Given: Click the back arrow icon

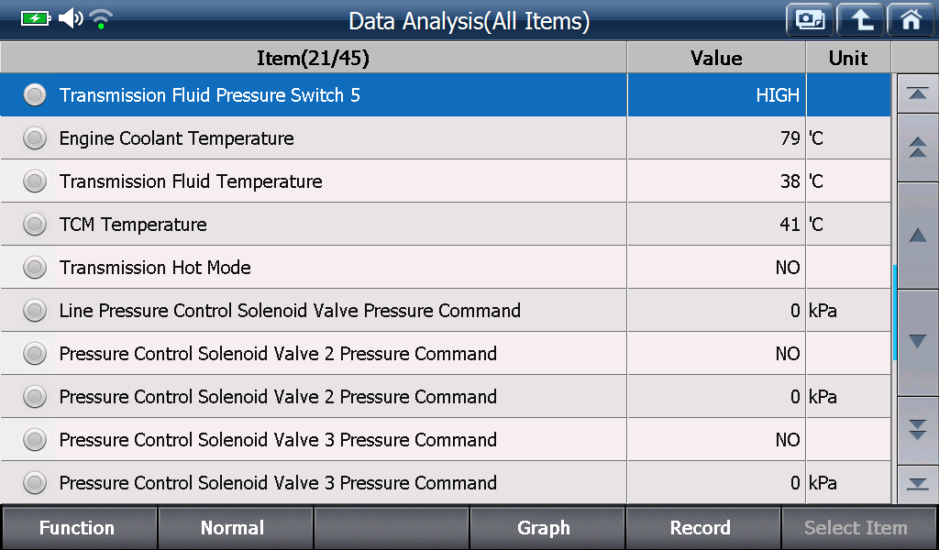Looking at the screenshot, I should [860, 20].
